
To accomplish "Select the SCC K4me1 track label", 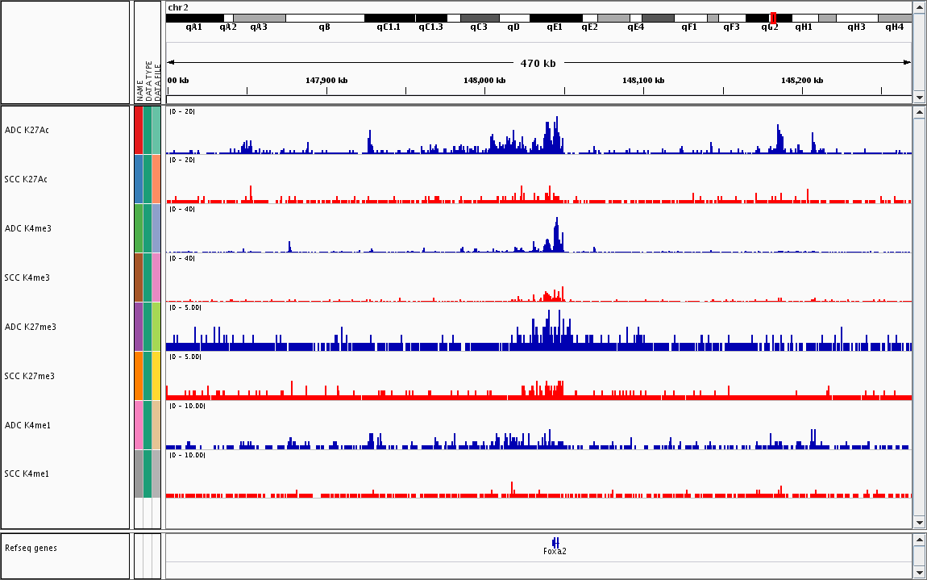I will point(27,474).
